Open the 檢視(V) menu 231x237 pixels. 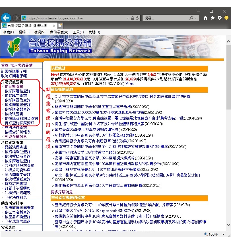coord(40,32)
